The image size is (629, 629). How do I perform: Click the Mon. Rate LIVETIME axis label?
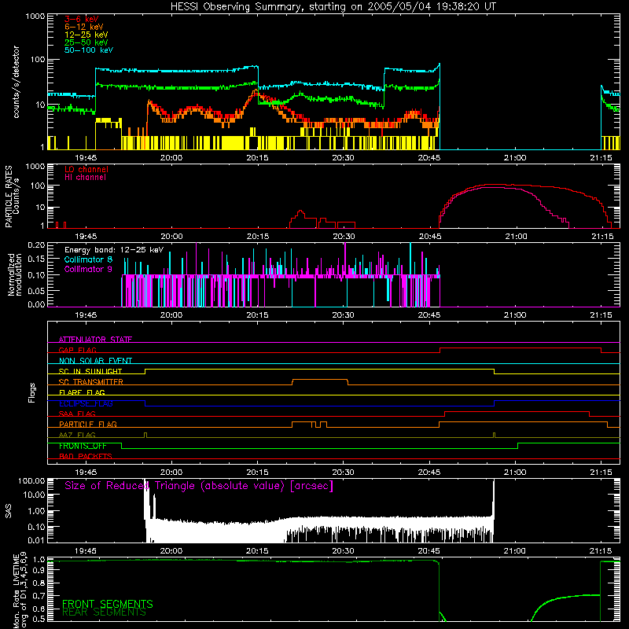tap(20, 592)
